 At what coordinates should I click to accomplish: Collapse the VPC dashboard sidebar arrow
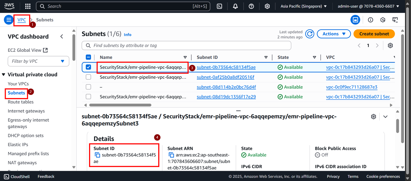(x=61, y=36)
